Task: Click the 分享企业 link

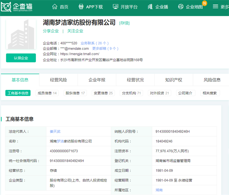Action: click(51, 31)
